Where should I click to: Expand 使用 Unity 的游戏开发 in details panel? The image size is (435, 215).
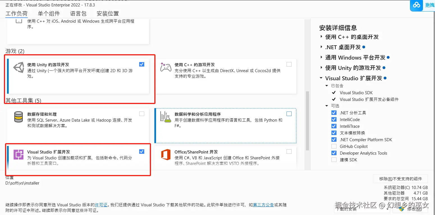tap(321, 68)
